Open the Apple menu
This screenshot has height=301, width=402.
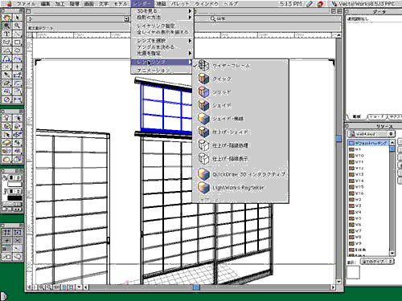[x=9, y=4]
